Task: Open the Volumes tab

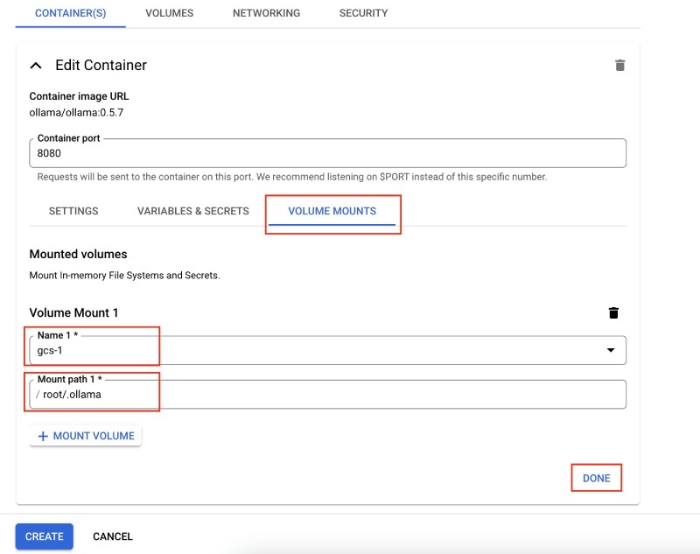Action: tap(169, 13)
